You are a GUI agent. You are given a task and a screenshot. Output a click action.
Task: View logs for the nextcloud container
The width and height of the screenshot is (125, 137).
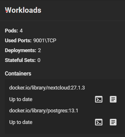point(113,99)
